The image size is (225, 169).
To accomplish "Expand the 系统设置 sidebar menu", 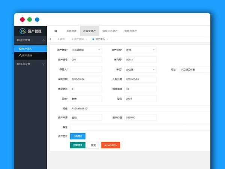I will click(43, 64).
